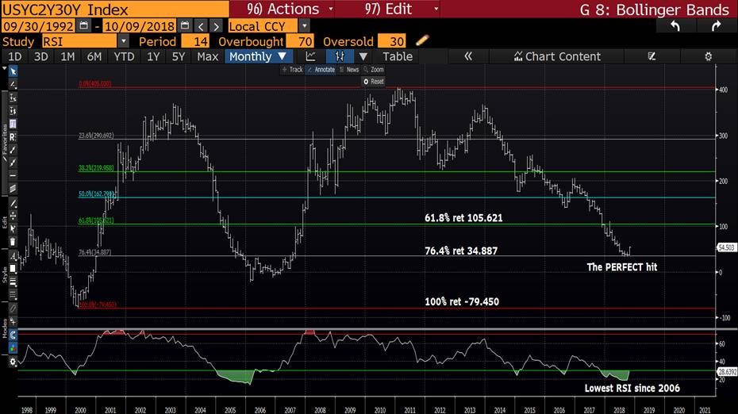The height and width of the screenshot is (414, 738).
Task: Click the redo arrow
Action: 716,26
